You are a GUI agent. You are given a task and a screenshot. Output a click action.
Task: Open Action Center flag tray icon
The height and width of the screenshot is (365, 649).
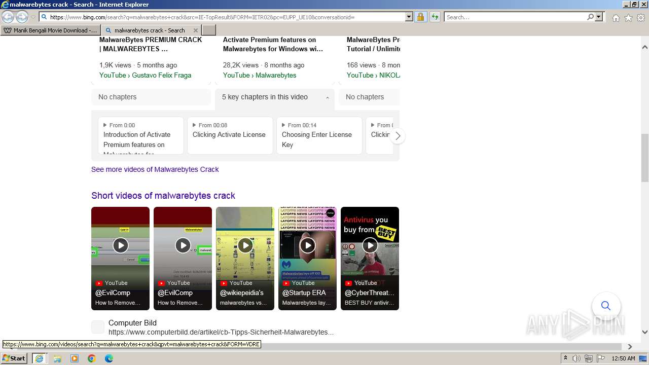[601, 358]
